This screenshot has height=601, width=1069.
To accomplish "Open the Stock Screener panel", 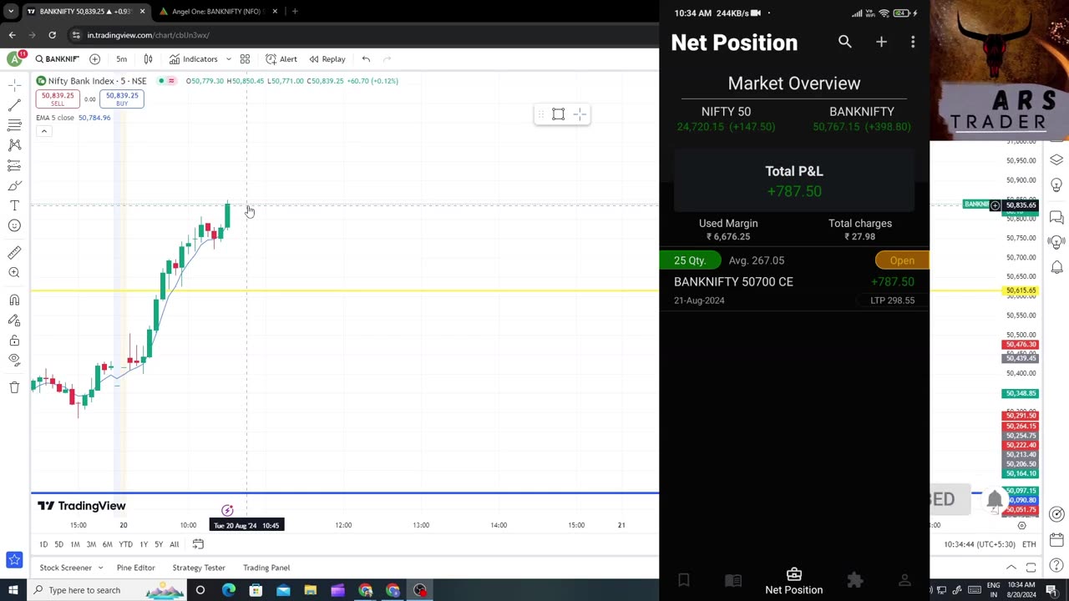I will (x=65, y=568).
